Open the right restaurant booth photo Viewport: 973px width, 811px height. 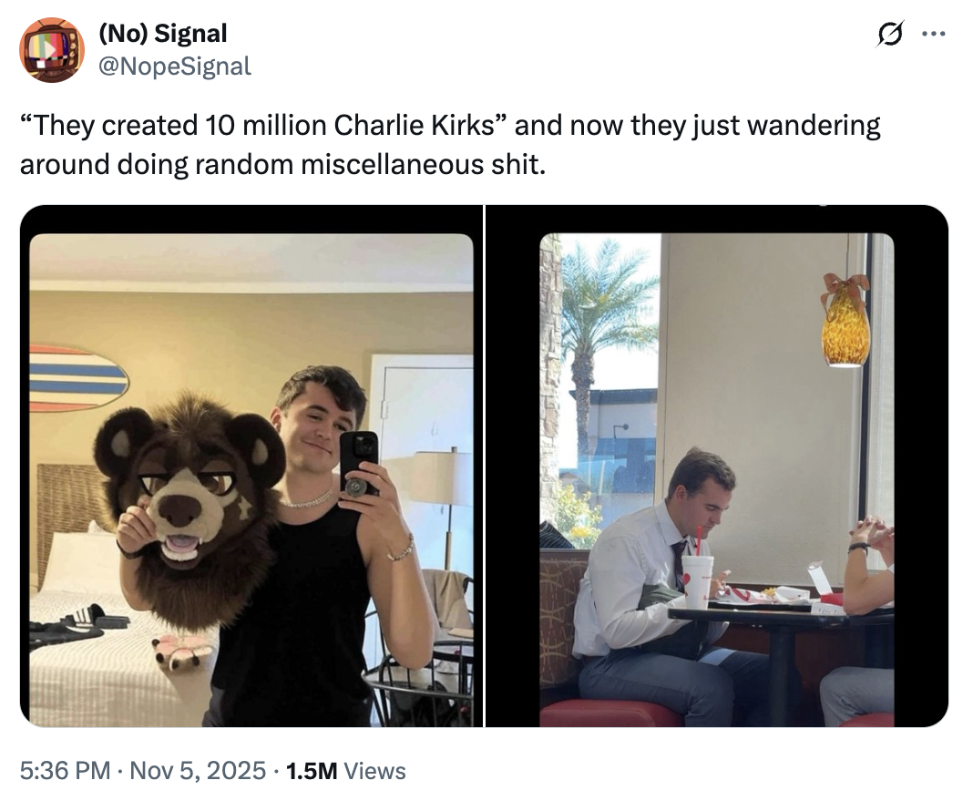click(716, 480)
